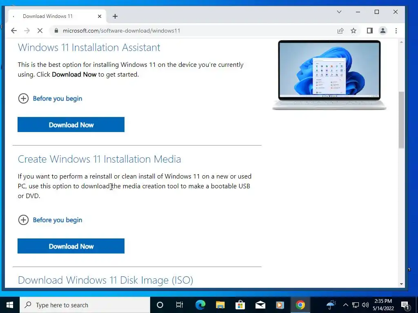Open Task View on taskbar

[x=180, y=305]
